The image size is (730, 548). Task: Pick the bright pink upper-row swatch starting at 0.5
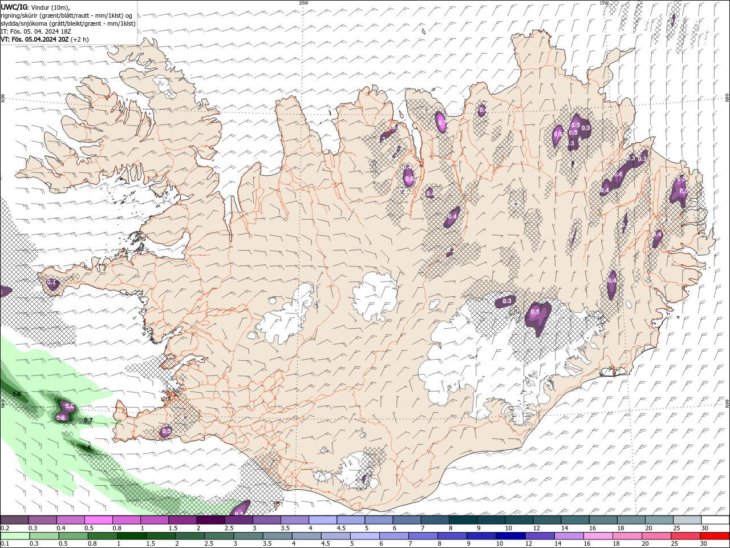[x=98, y=520]
